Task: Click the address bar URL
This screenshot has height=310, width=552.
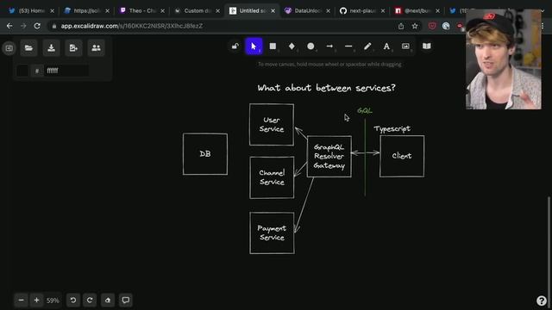Action: (132, 26)
